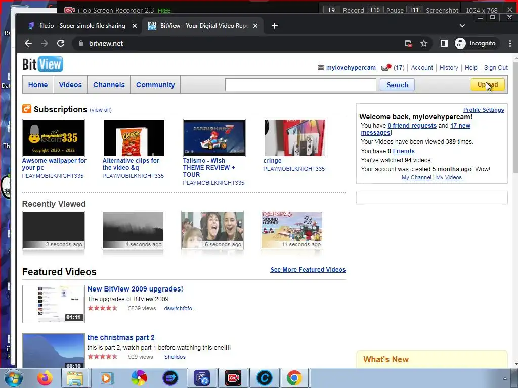Click the BitView search input field

(300, 85)
